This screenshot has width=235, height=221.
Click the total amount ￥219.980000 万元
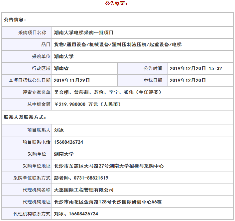[87, 104]
